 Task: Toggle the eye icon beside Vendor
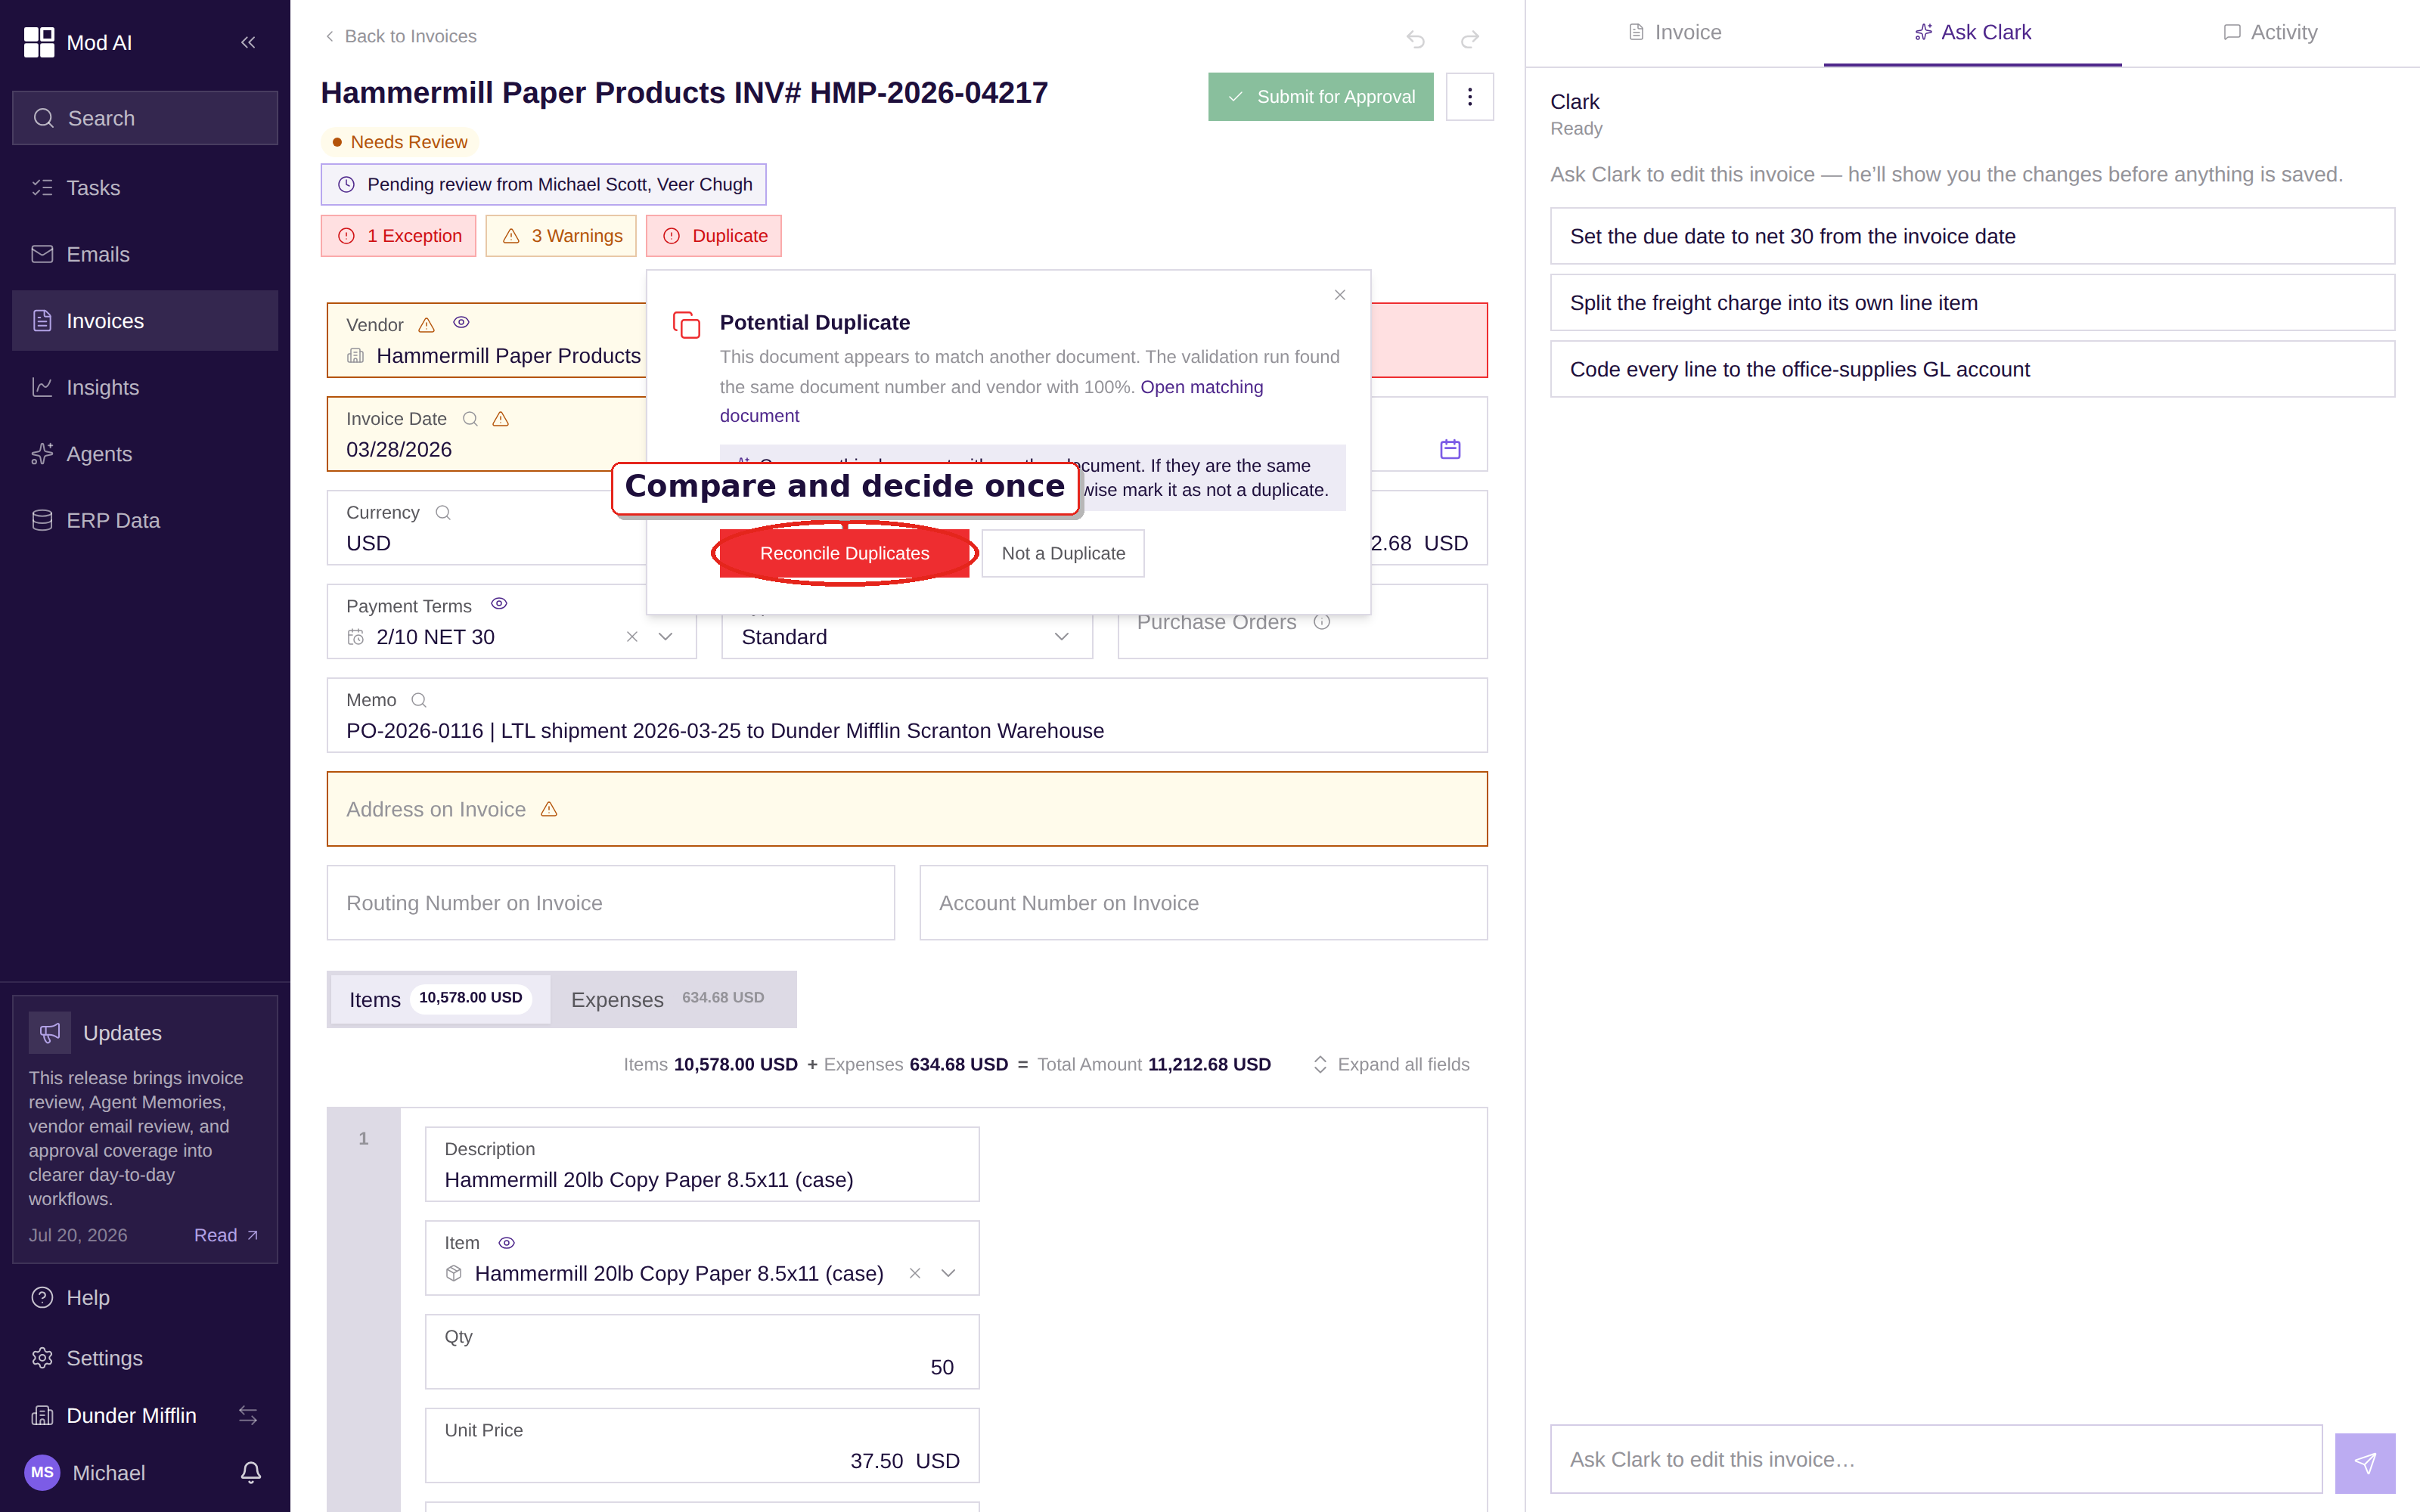tap(461, 323)
